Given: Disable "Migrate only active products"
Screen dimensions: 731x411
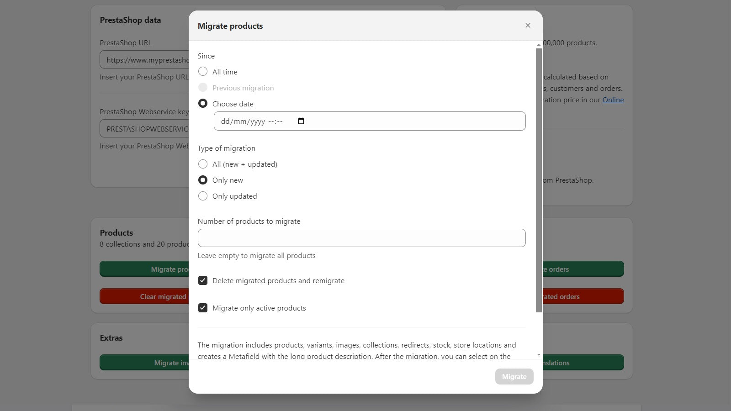Looking at the screenshot, I should click(203, 308).
